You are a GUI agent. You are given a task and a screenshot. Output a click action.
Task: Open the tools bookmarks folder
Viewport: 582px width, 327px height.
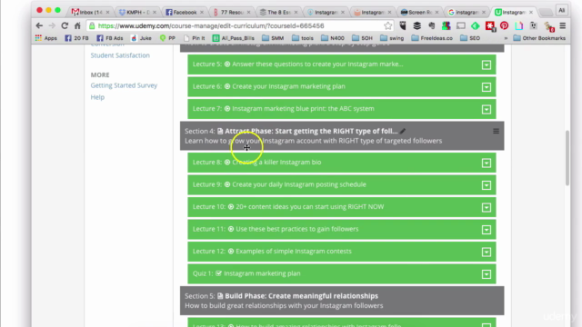point(303,38)
